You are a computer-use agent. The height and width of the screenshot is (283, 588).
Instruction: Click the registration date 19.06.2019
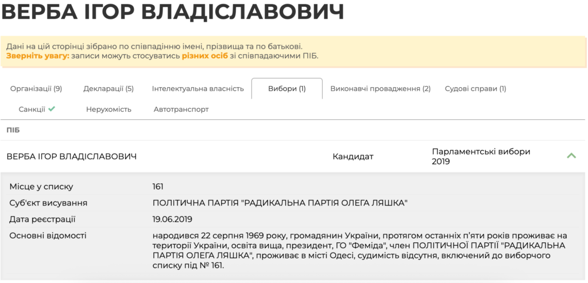[x=172, y=219]
